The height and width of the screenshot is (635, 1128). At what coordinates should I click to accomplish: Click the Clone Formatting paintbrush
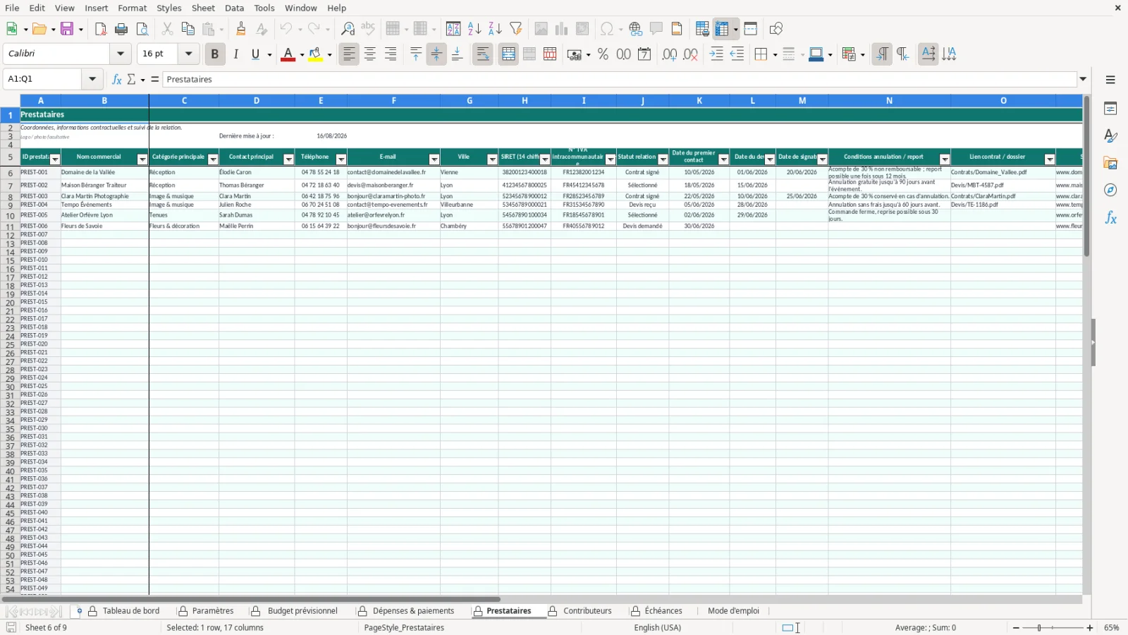241,29
